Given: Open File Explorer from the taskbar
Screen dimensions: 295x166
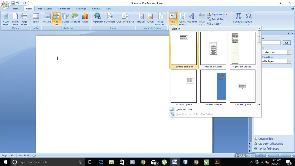Looking at the screenshot, I should 111,162.
